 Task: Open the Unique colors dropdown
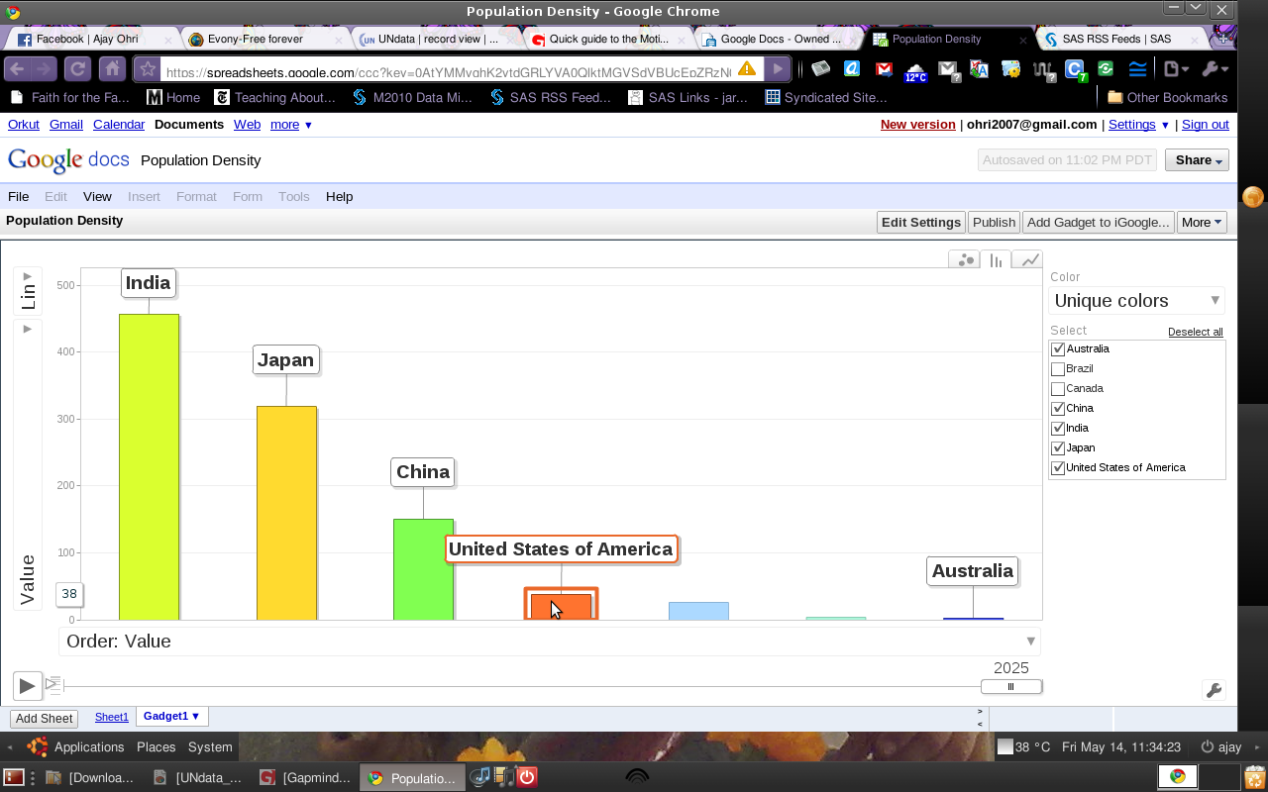point(1136,301)
